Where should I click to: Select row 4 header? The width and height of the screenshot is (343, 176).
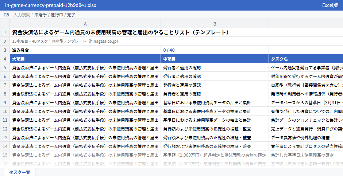pos(5,59)
